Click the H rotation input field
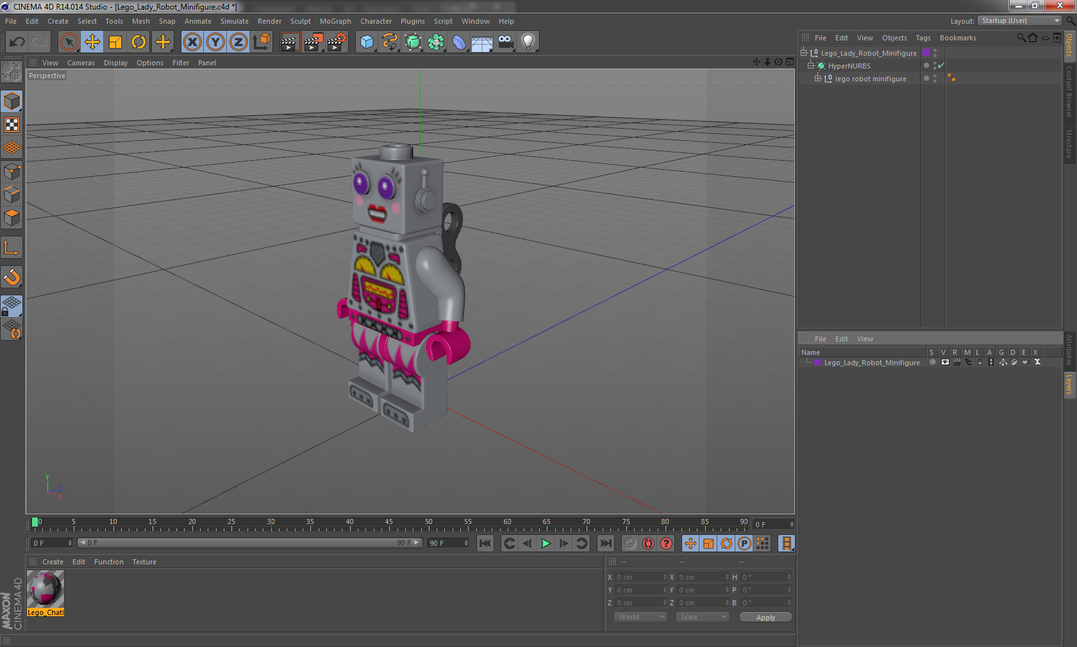This screenshot has width=1077, height=647. click(766, 577)
